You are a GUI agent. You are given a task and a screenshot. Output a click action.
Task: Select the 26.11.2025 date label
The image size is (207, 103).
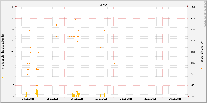tap(77, 99)
